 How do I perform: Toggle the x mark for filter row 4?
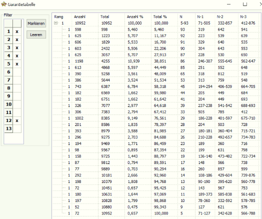point(17,56)
